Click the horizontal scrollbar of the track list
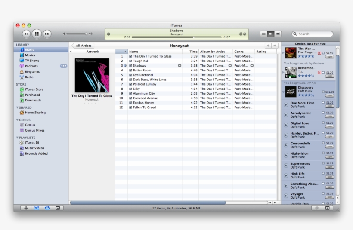Screen dimensions: 353x230 point(148,202)
